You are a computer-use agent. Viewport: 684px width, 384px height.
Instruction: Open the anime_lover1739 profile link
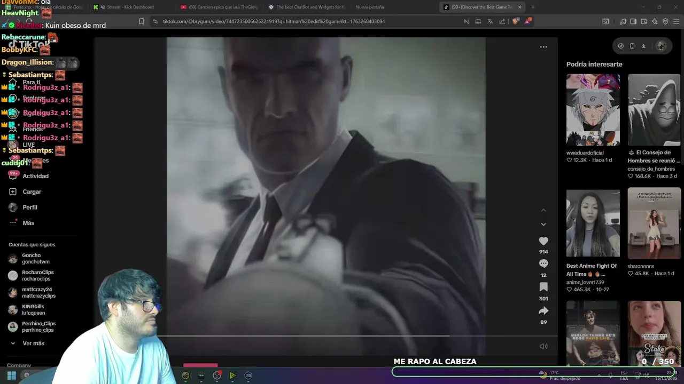click(x=585, y=282)
